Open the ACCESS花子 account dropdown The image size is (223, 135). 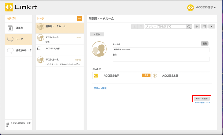[206, 8]
